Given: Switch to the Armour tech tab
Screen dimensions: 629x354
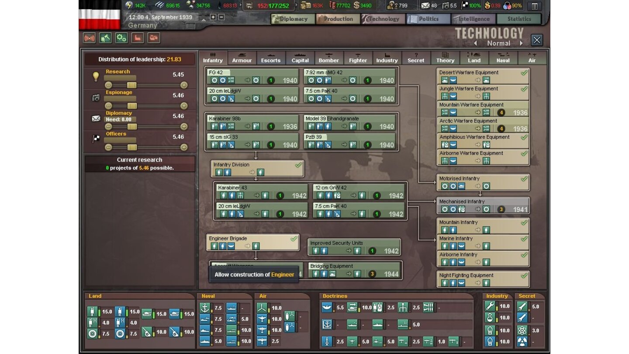Looking at the screenshot, I should (x=242, y=58).
